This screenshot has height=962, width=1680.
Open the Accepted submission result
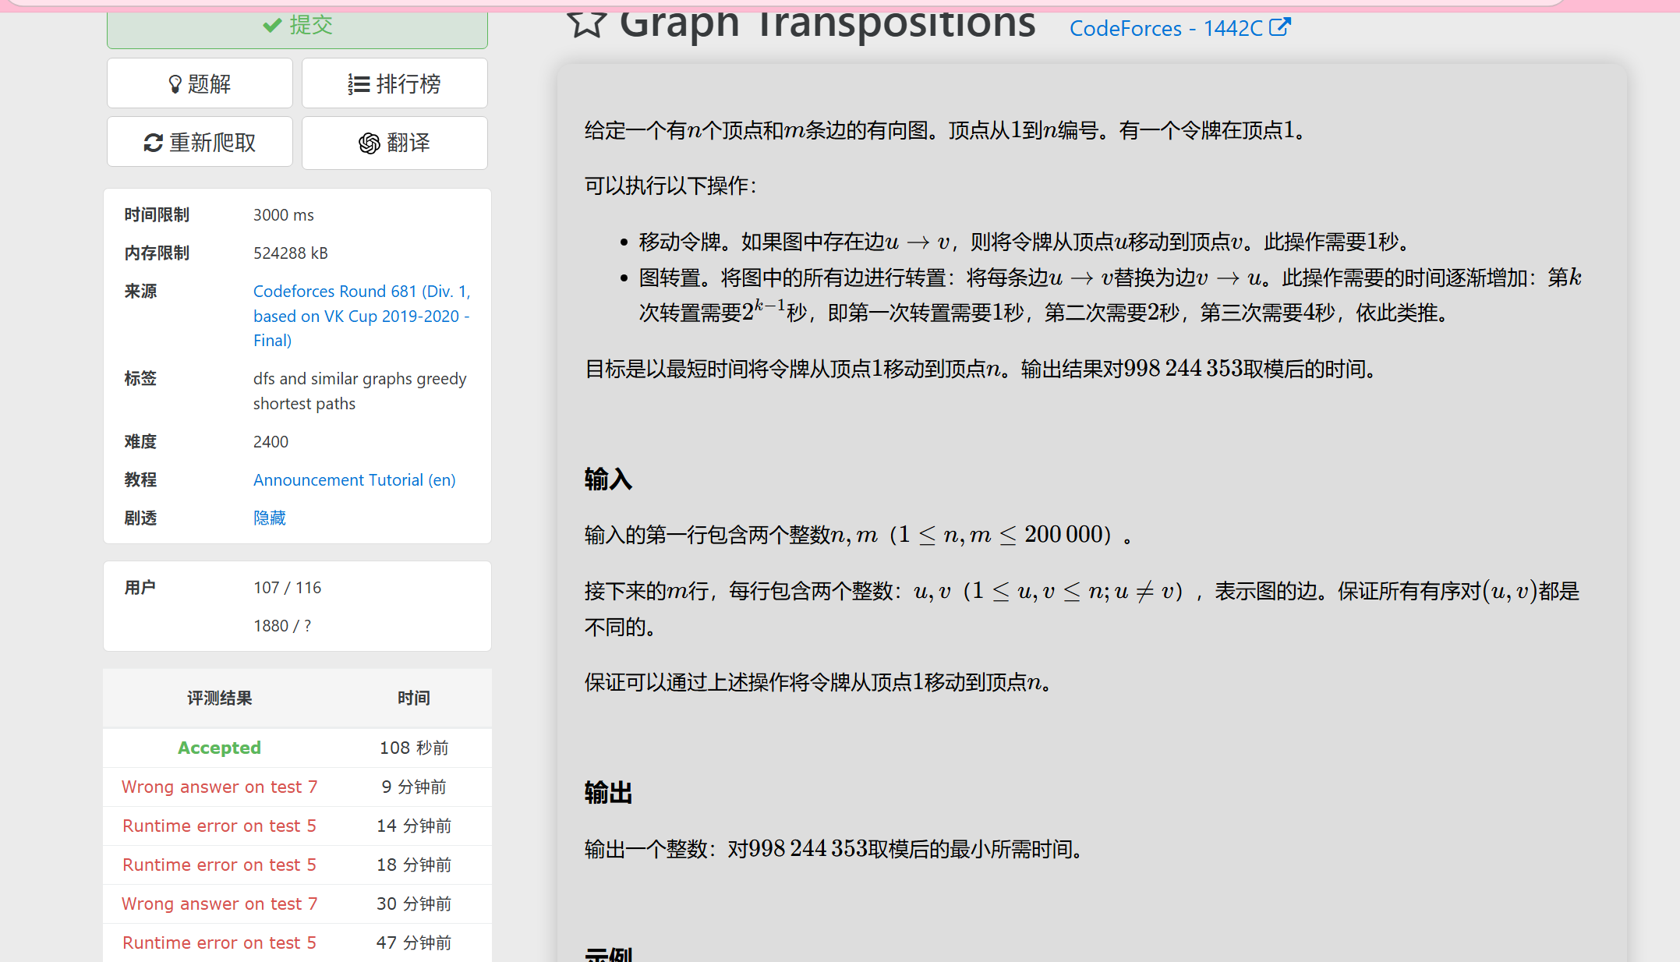(x=219, y=748)
